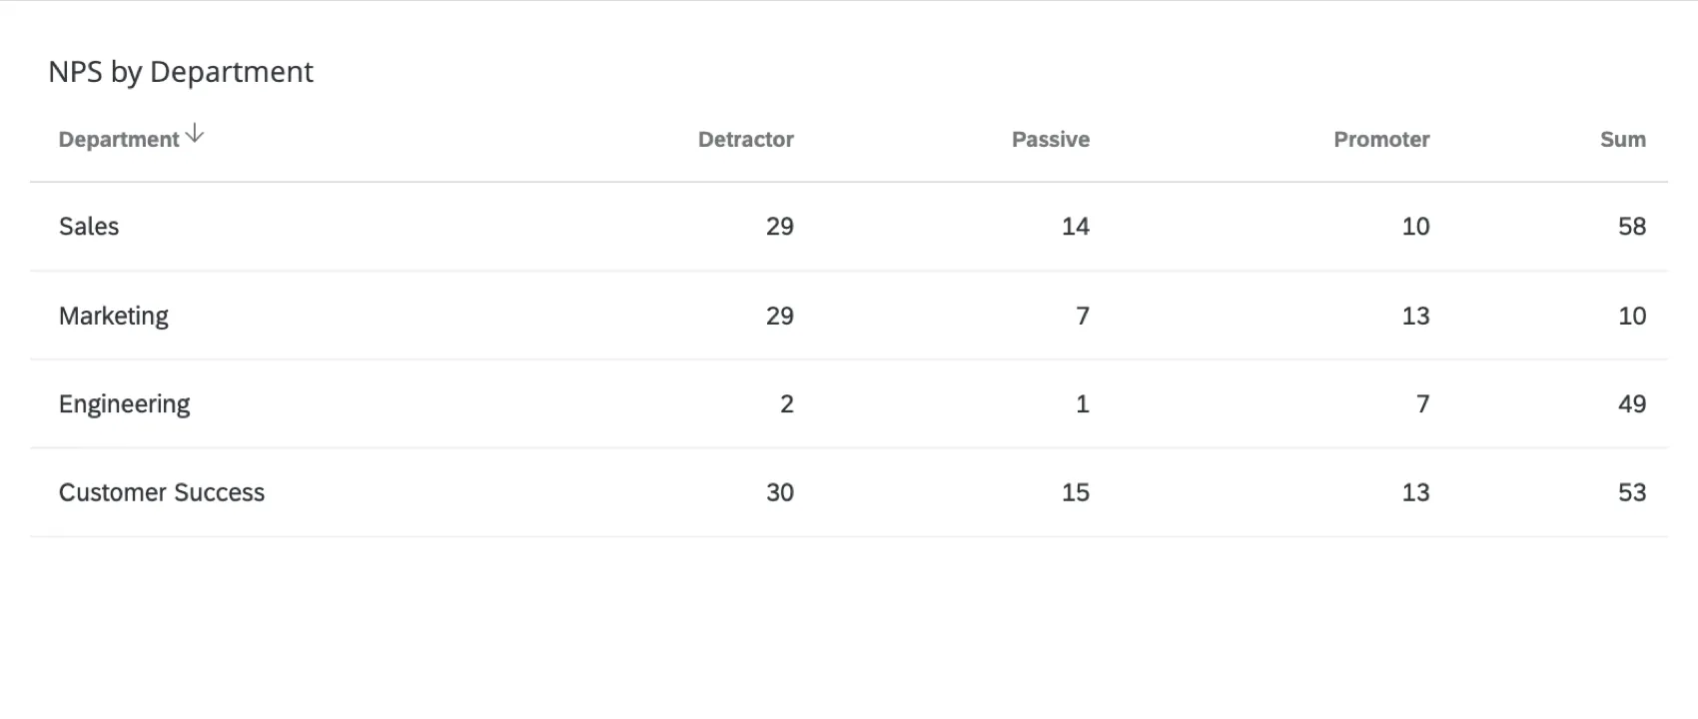This screenshot has width=1698, height=719.
Task: Select the Engineering row label
Action: [x=124, y=403]
